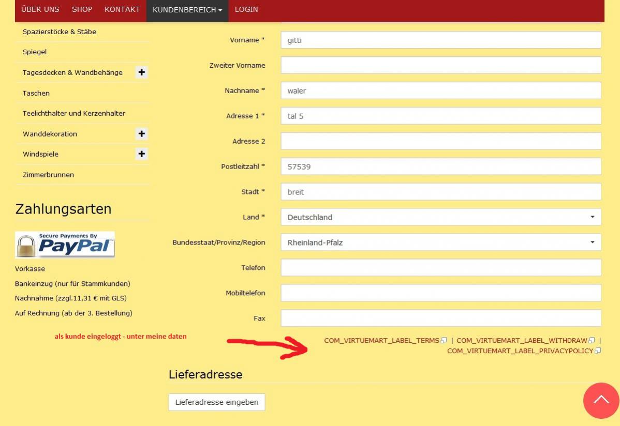Focus the Vorname text field

440,40
